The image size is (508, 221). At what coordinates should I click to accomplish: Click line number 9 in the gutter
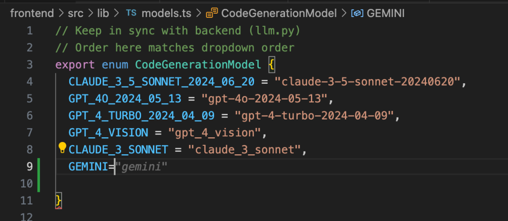[x=30, y=166]
